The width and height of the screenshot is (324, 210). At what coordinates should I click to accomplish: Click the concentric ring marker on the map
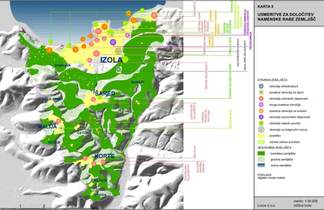(x=118, y=51)
